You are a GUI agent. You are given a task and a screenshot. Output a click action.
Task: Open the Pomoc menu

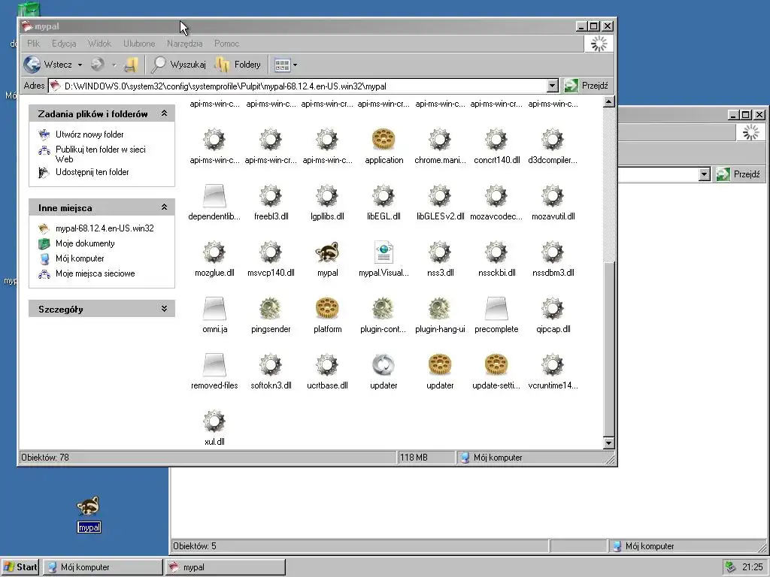226,43
